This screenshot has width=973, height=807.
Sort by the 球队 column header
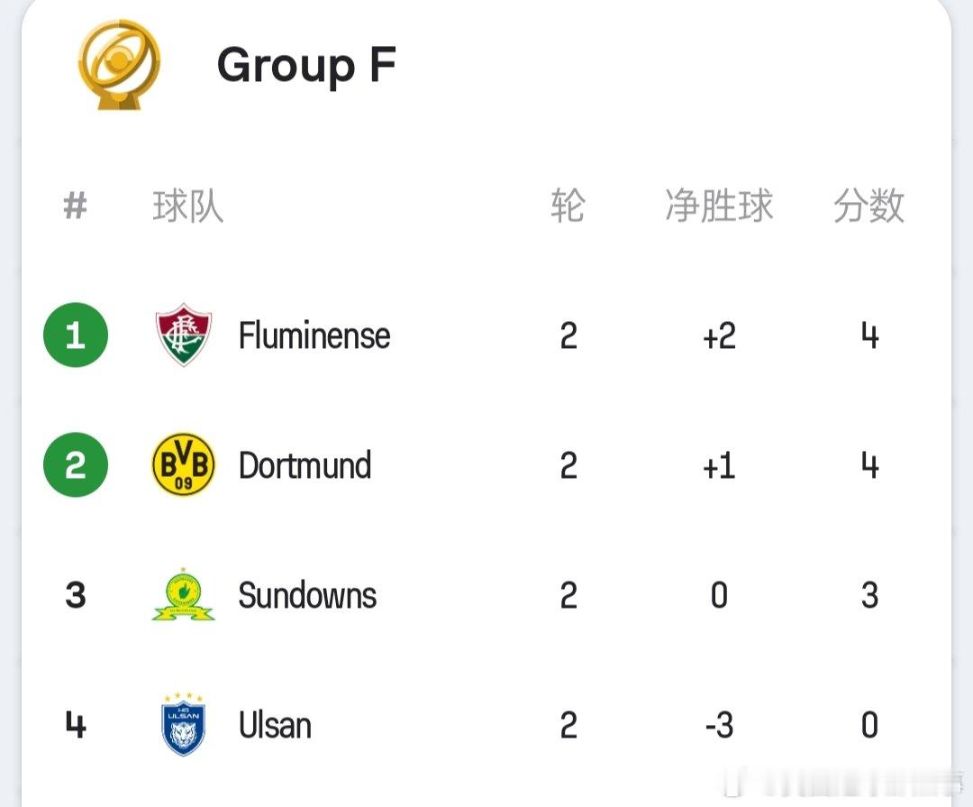[188, 206]
